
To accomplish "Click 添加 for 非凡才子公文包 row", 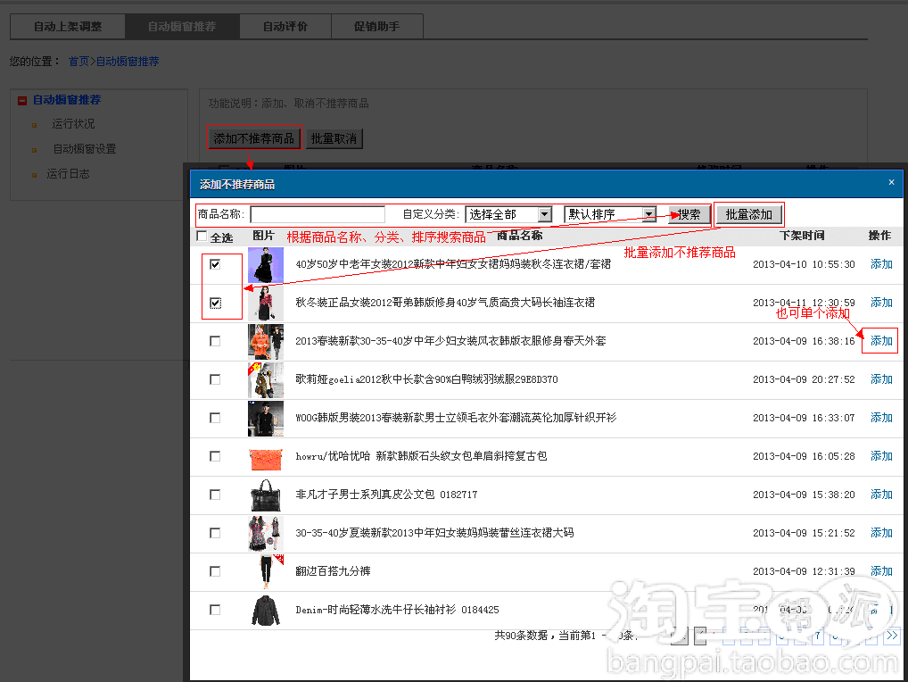I will [881, 495].
